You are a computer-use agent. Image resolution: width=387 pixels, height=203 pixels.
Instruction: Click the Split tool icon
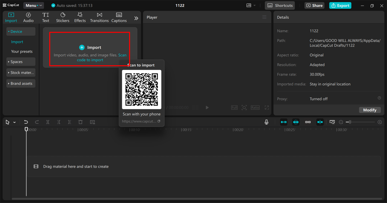point(48,122)
